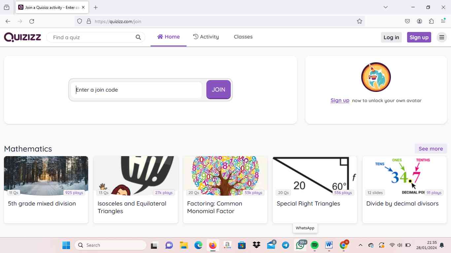Open the Extensions puzzle icon
This screenshot has height=253, width=451.
[x=431, y=21]
